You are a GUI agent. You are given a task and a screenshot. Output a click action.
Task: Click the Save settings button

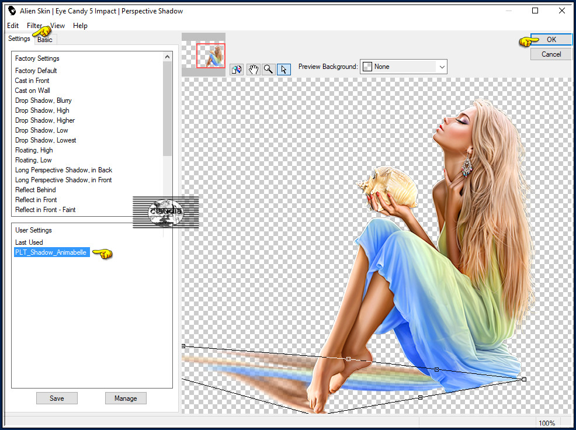tap(57, 398)
